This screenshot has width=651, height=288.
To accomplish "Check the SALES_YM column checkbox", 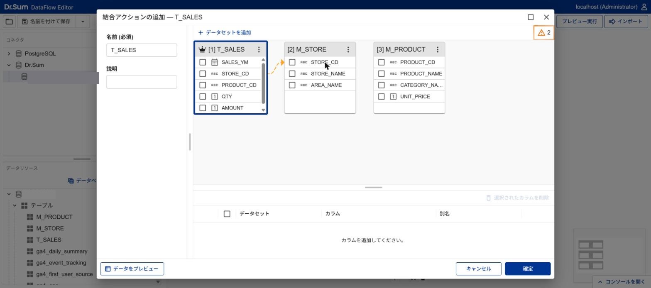I will click(203, 62).
